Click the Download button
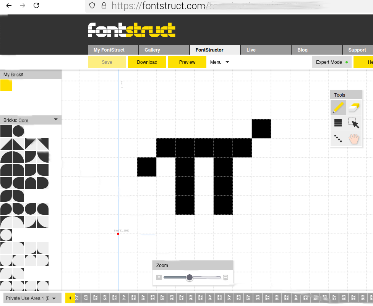Image resolution: width=373 pixels, height=306 pixels. coord(147,62)
